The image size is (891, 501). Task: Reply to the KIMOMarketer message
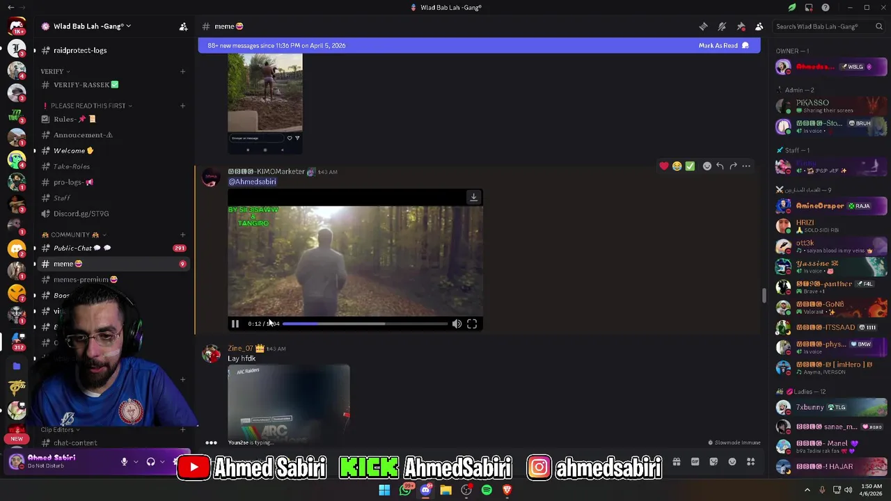click(720, 166)
